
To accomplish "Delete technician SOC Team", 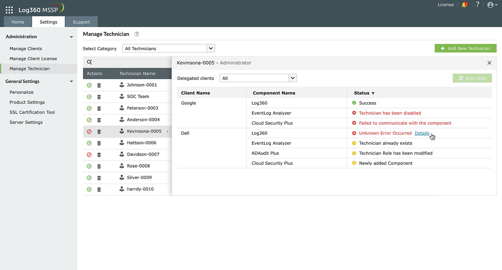I will click(99, 97).
